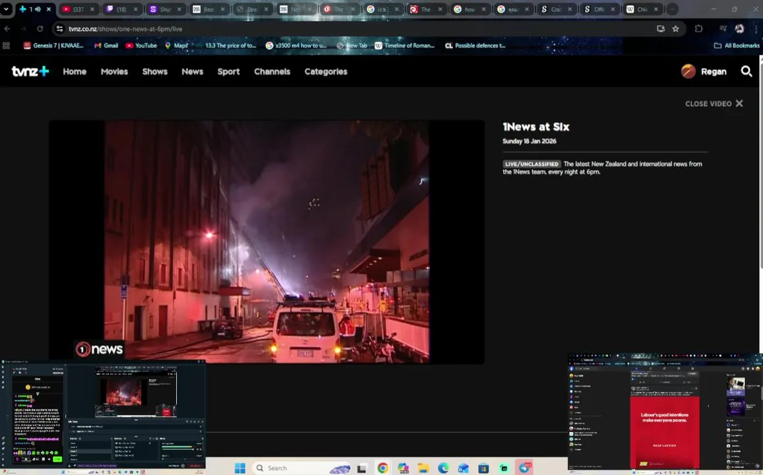Open Shows in TVNZ+ navigation

pos(155,71)
